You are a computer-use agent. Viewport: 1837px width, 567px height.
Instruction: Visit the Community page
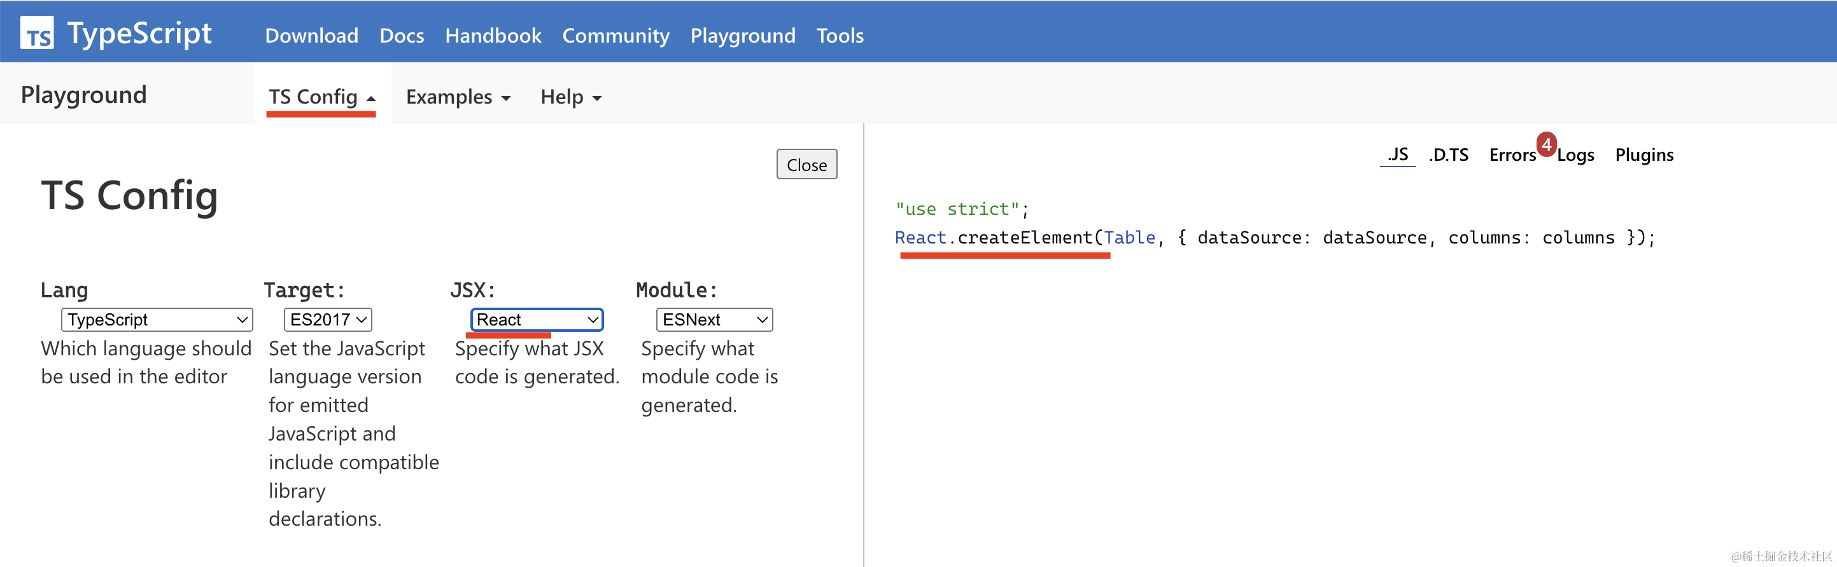(x=616, y=36)
